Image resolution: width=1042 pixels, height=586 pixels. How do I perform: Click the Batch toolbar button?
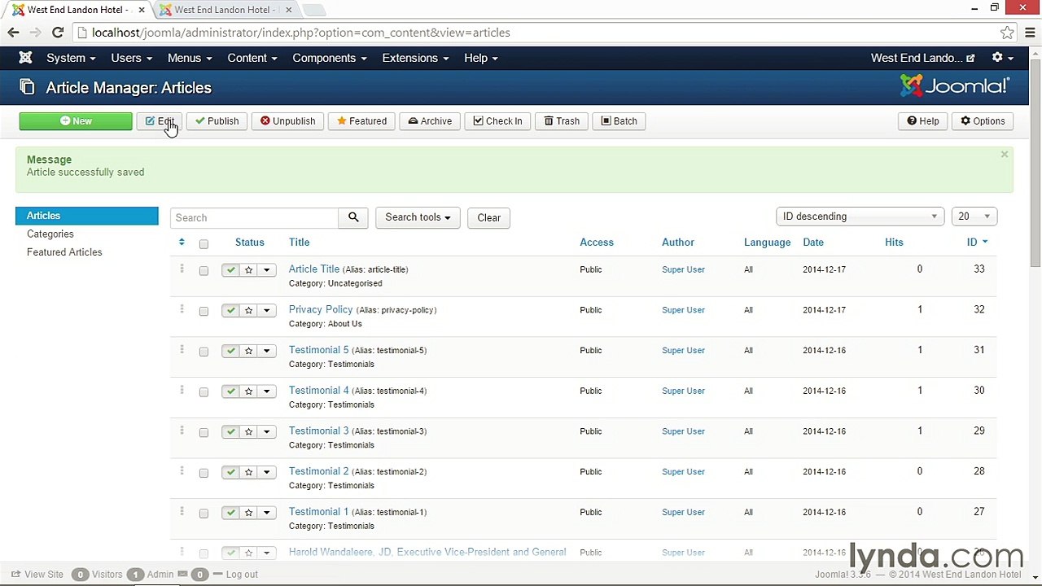tap(619, 121)
